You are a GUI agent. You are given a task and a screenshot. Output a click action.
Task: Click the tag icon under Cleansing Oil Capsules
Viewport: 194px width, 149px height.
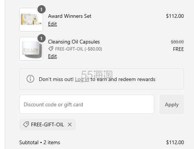51,49
